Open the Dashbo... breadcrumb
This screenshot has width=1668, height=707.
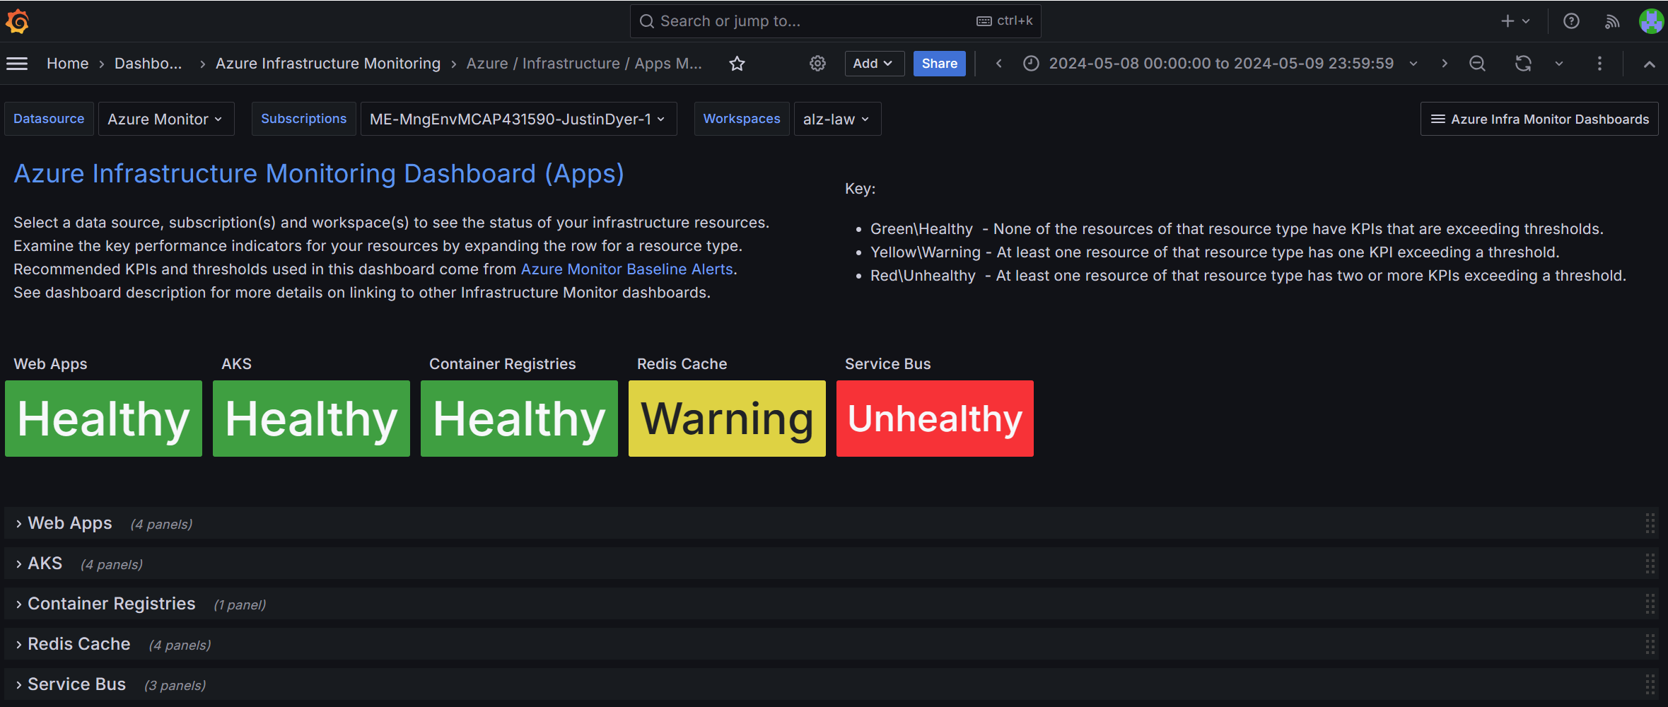tap(148, 64)
